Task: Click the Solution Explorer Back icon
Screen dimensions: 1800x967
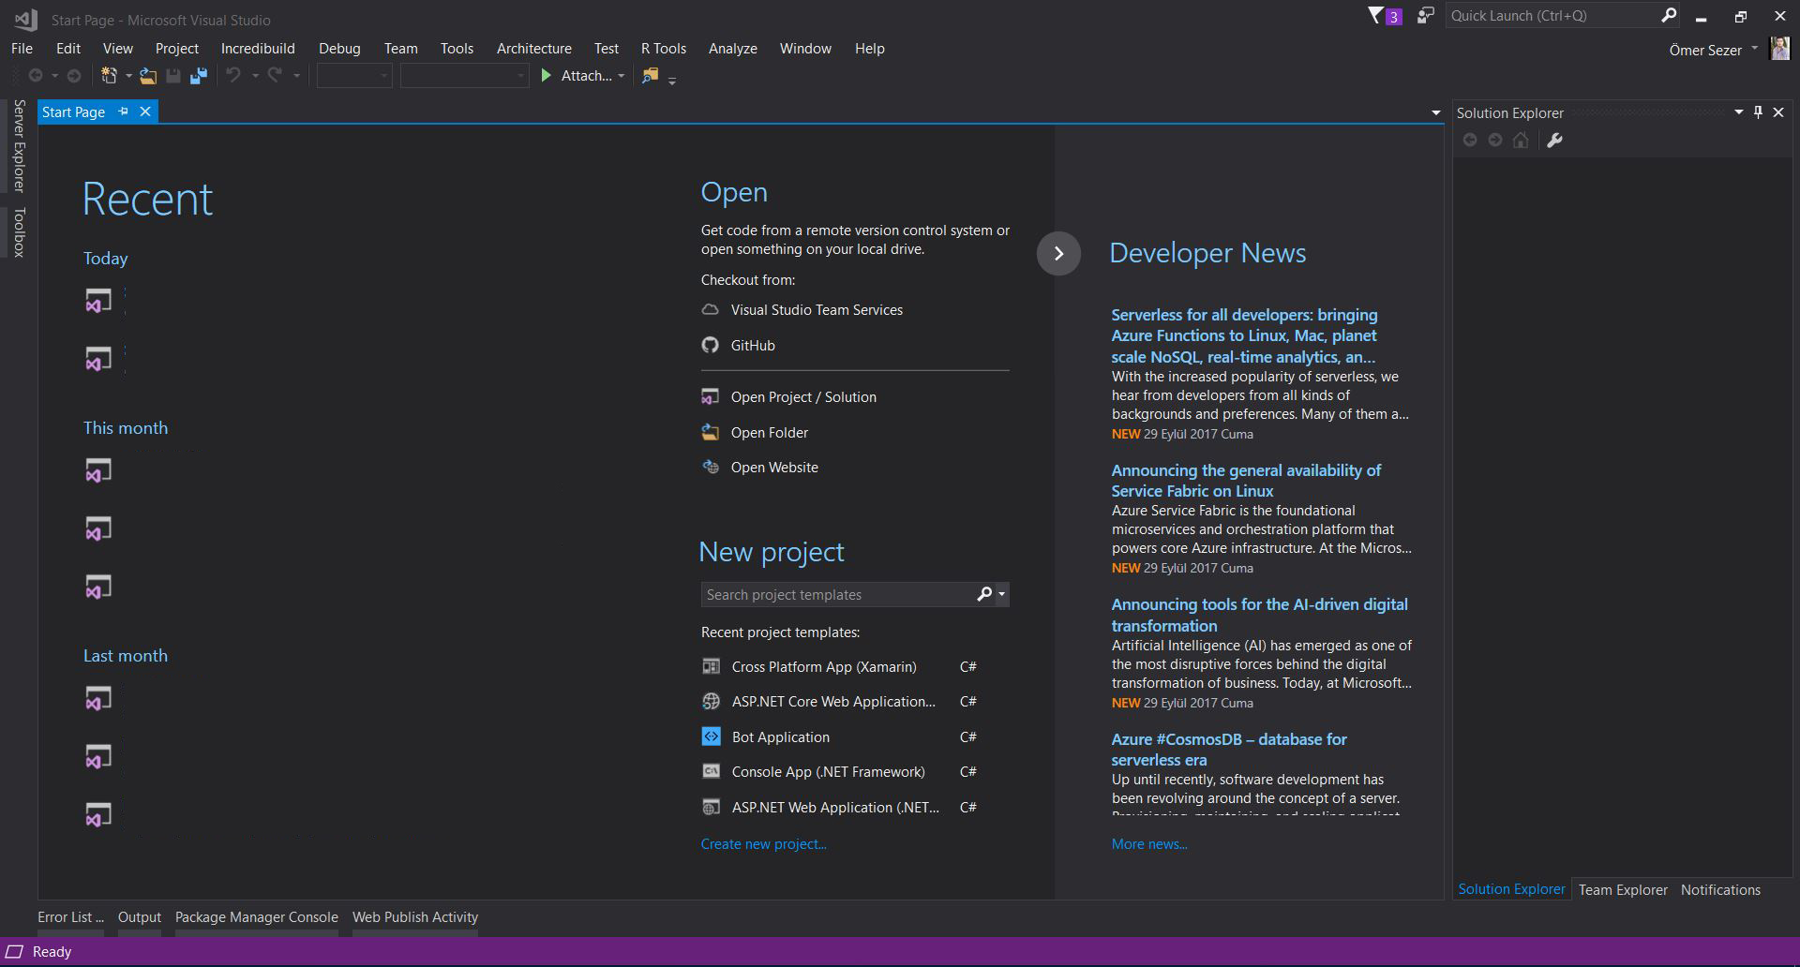Action: coord(1470,141)
